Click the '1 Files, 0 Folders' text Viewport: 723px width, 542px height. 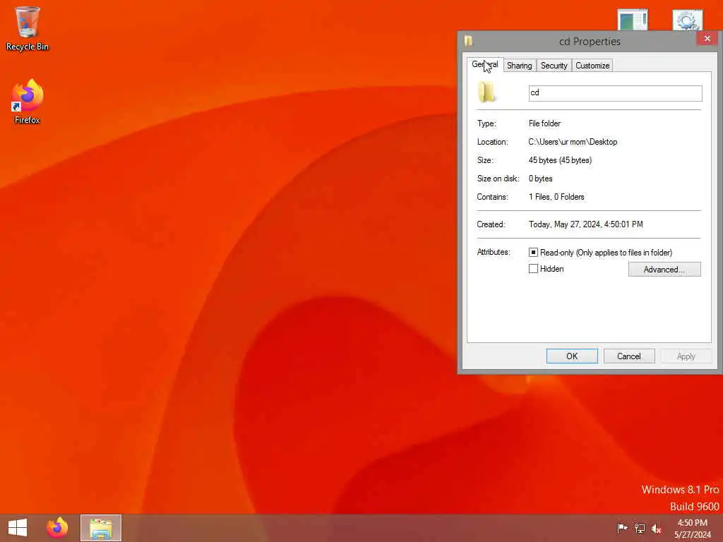coord(556,197)
